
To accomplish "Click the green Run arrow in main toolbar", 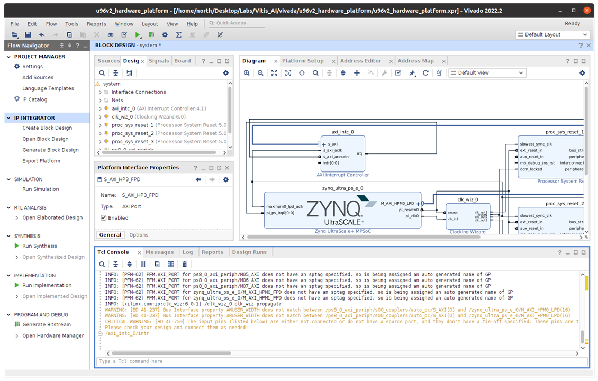I will (138, 35).
